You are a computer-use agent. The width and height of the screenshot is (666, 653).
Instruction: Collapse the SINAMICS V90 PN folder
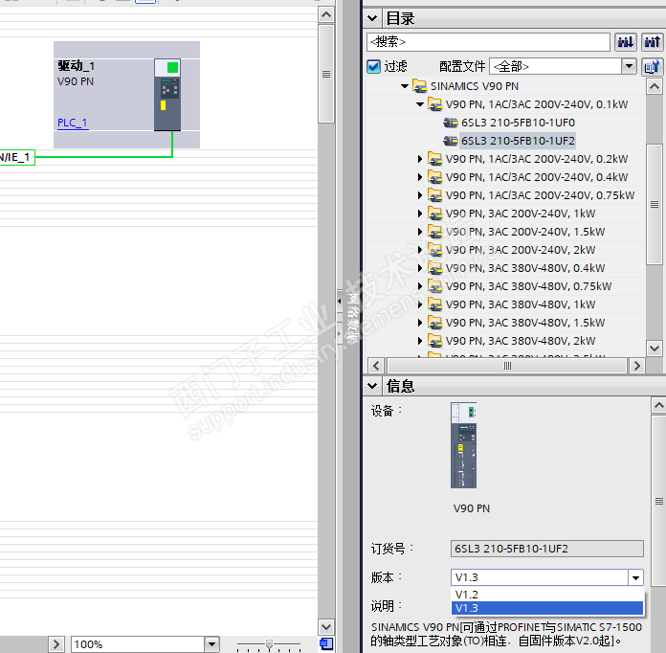point(405,86)
